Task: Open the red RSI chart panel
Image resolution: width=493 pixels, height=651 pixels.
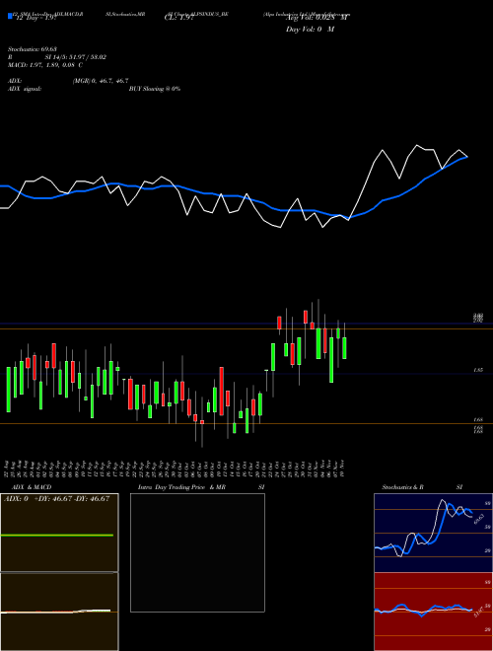Action: pos(433,612)
